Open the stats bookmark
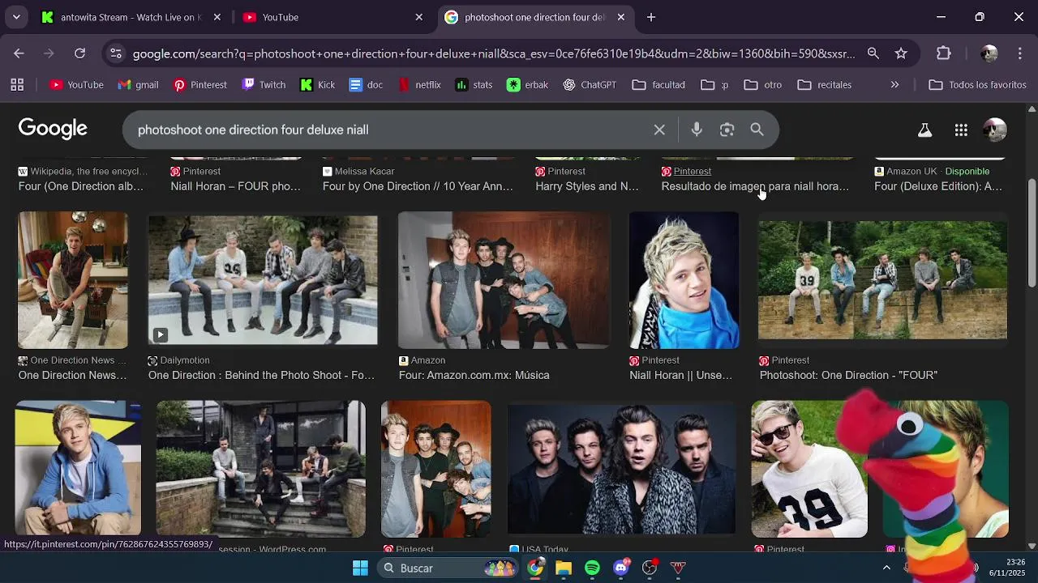The image size is (1038, 583). pyautogui.click(x=474, y=85)
